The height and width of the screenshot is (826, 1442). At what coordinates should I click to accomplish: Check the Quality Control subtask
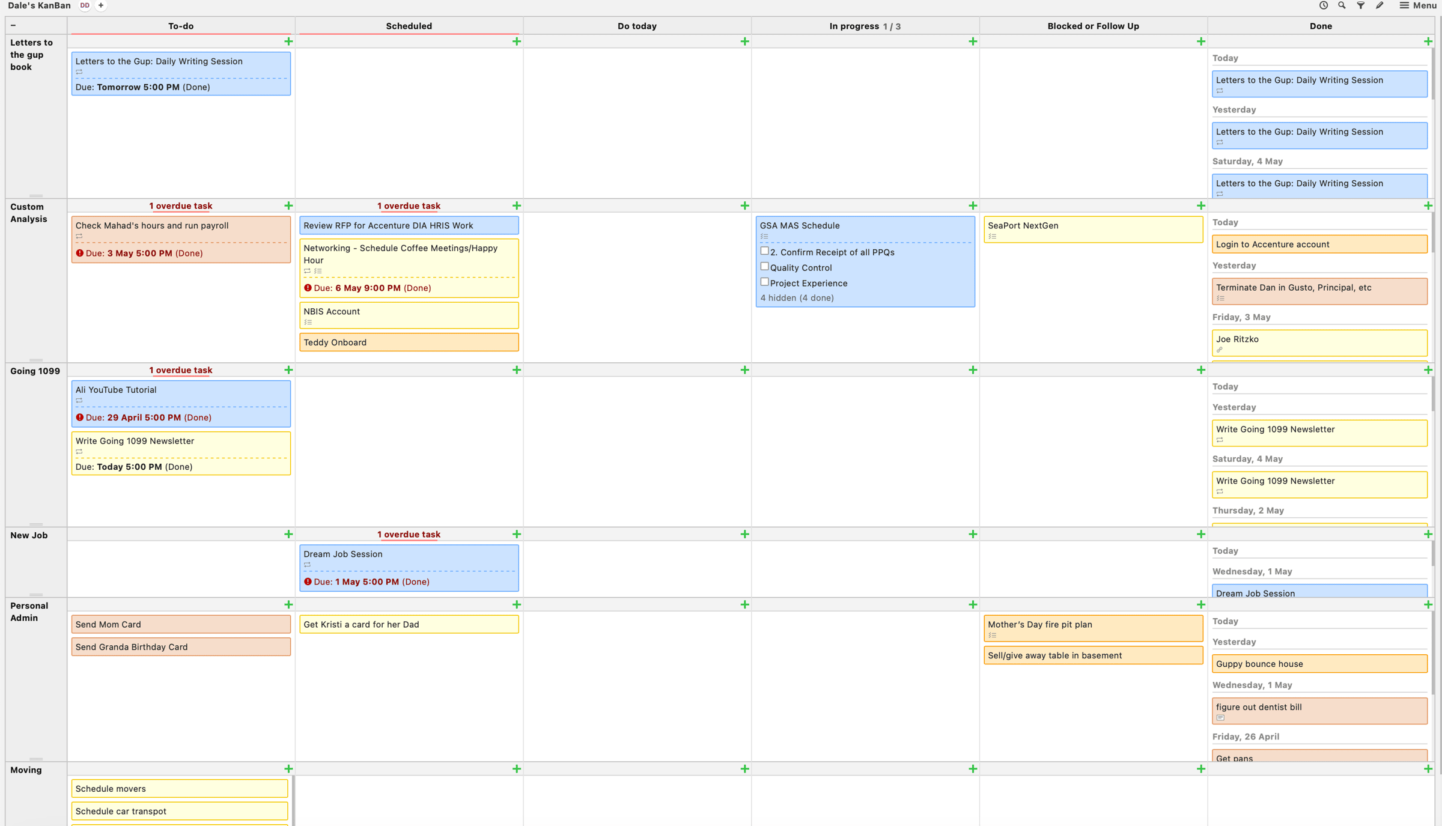click(x=764, y=267)
